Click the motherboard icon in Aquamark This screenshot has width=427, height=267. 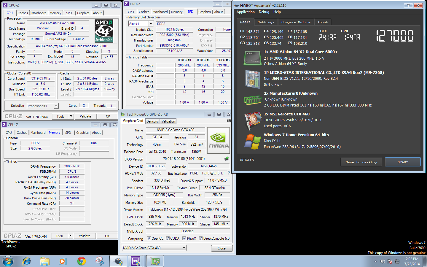(x=252, y=79)
